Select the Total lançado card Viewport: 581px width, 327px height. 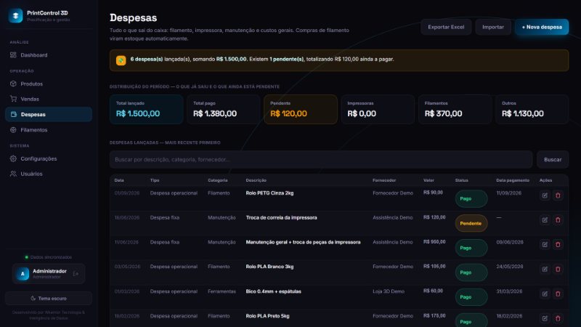pyautogui.click(x=147, y=110)
